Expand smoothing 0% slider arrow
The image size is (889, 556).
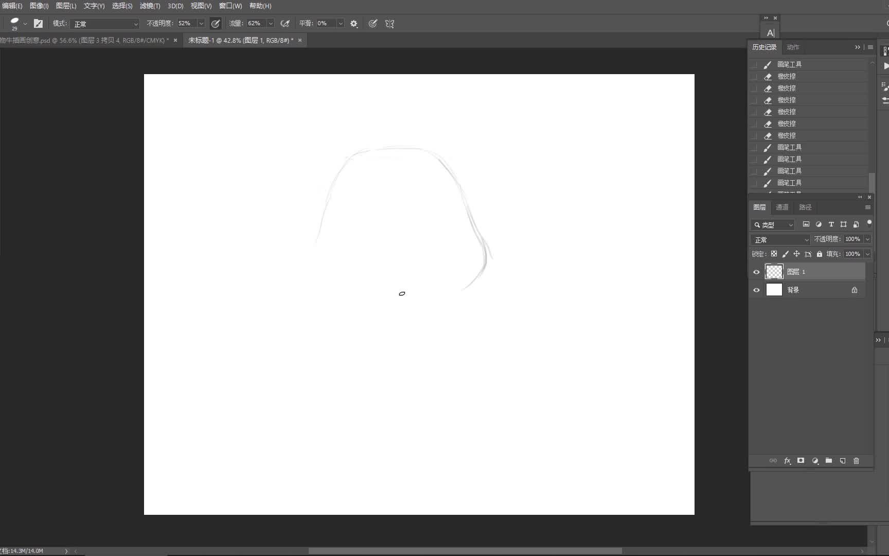[340, 24]
